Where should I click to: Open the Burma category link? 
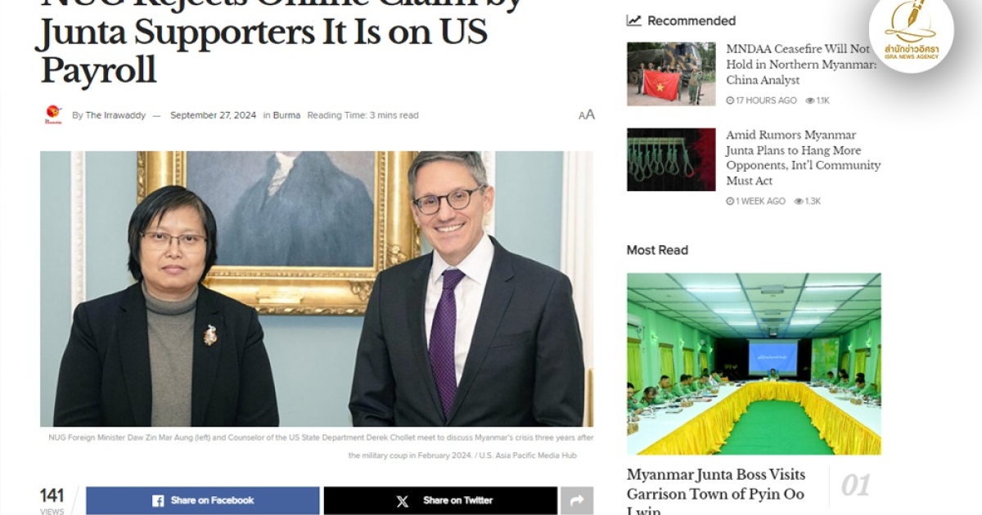tap(286, 115)
